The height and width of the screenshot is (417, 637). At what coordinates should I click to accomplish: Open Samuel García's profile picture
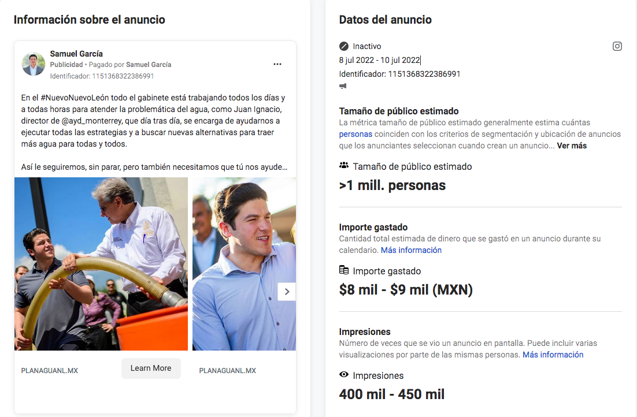point(34,64)
